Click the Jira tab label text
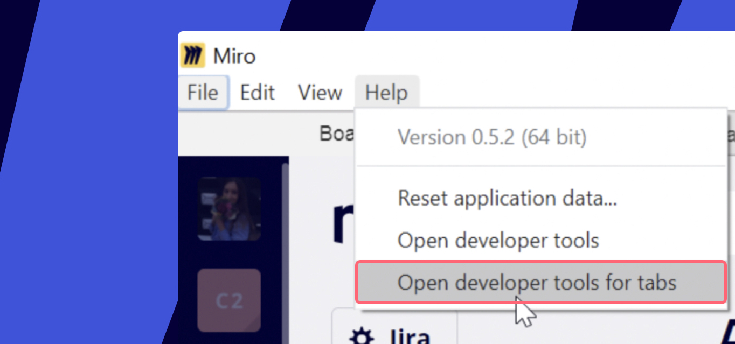735x344 pixels. 410,336
